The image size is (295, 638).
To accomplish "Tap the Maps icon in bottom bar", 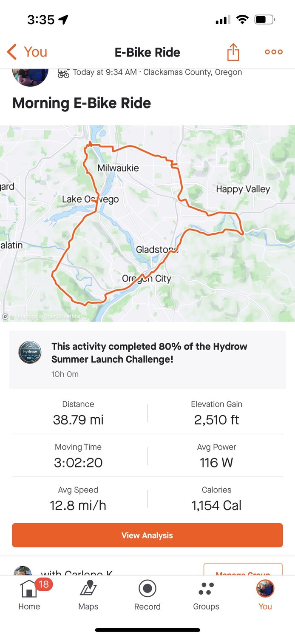I will click(88, 589).
